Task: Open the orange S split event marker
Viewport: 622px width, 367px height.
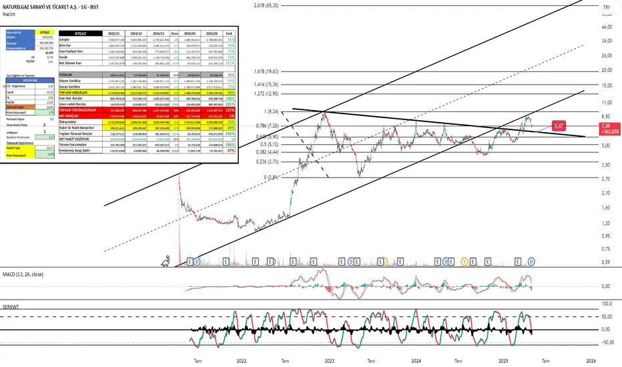Action: coord(464,262)
